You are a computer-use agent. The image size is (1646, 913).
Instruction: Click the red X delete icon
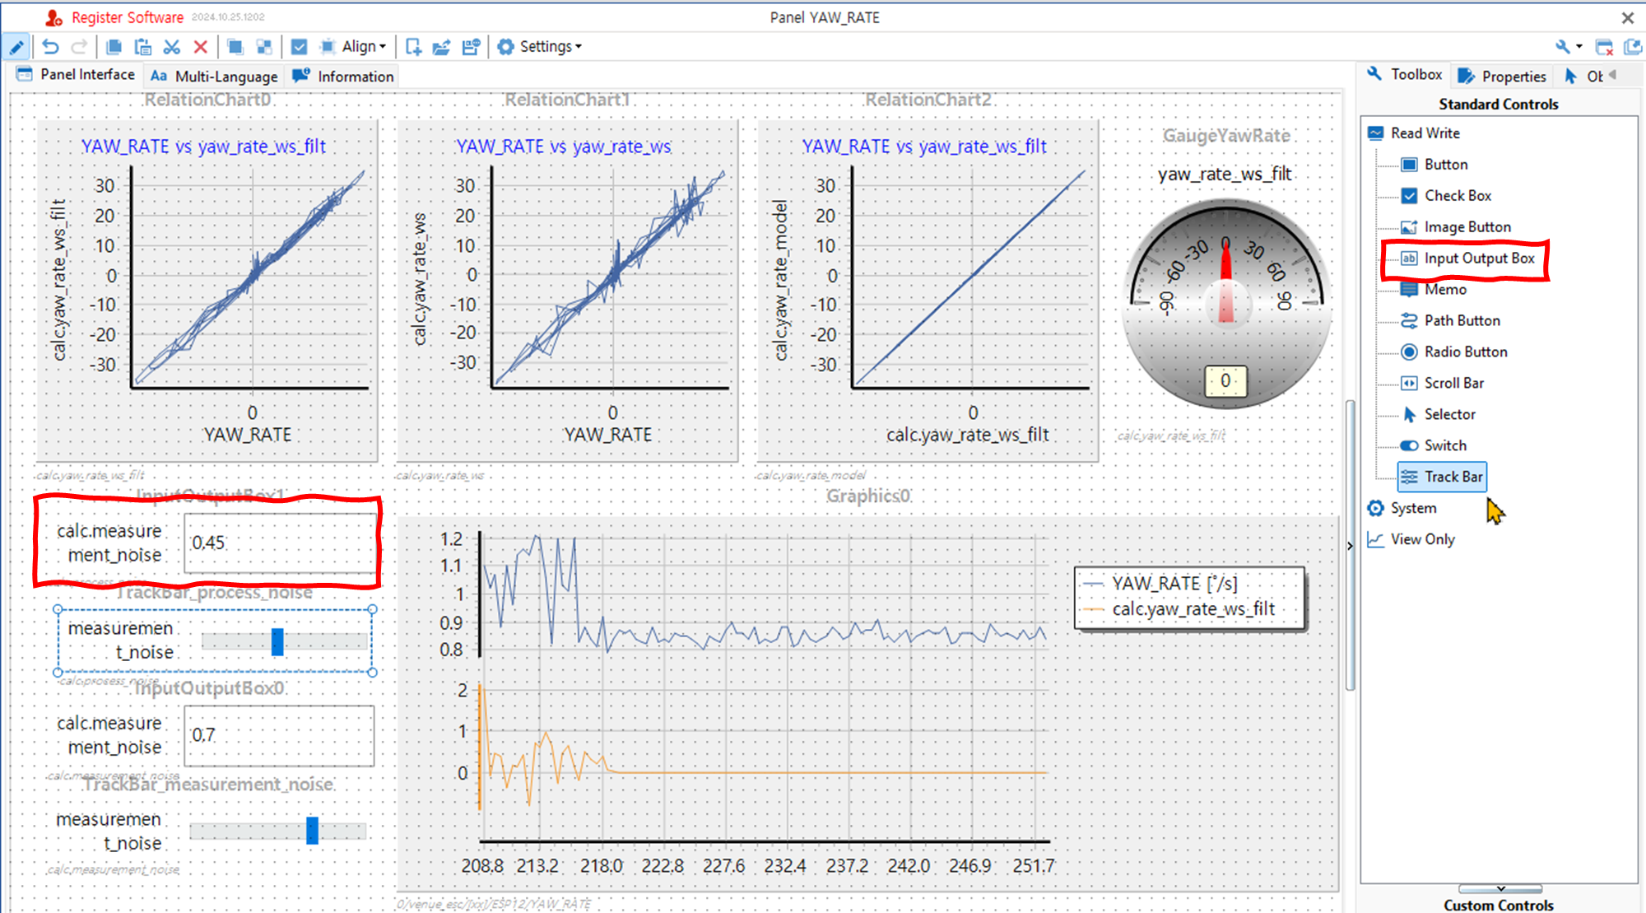[200, 47]
